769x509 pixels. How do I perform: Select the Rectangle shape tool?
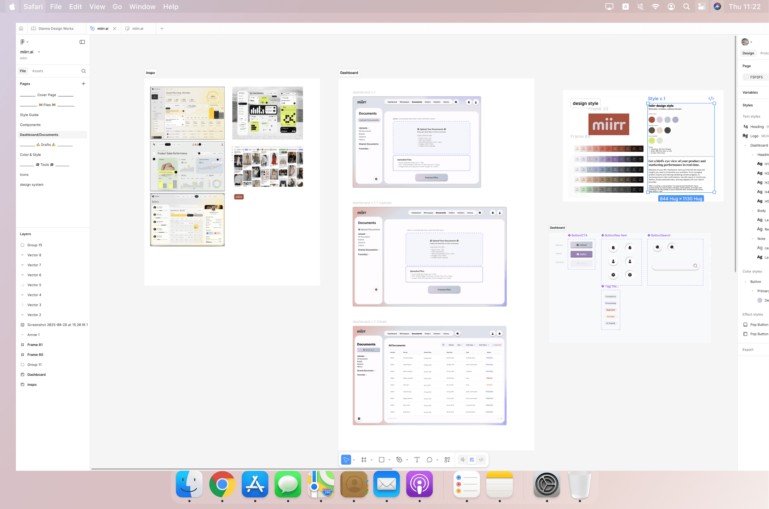382,460
